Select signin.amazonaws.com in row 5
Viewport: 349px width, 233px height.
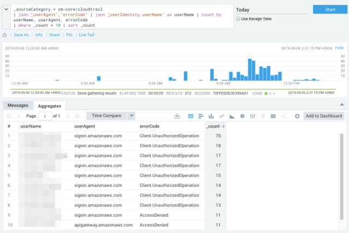(x=98, y=175)
